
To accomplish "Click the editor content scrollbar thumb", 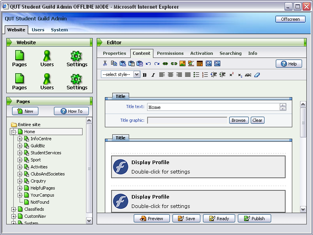I will tap(303, 123).
